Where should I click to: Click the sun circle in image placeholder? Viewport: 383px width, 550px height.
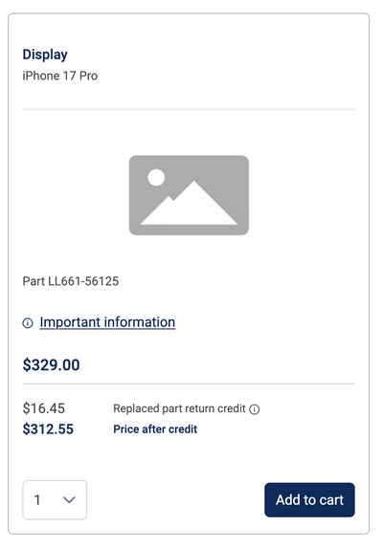156,178
